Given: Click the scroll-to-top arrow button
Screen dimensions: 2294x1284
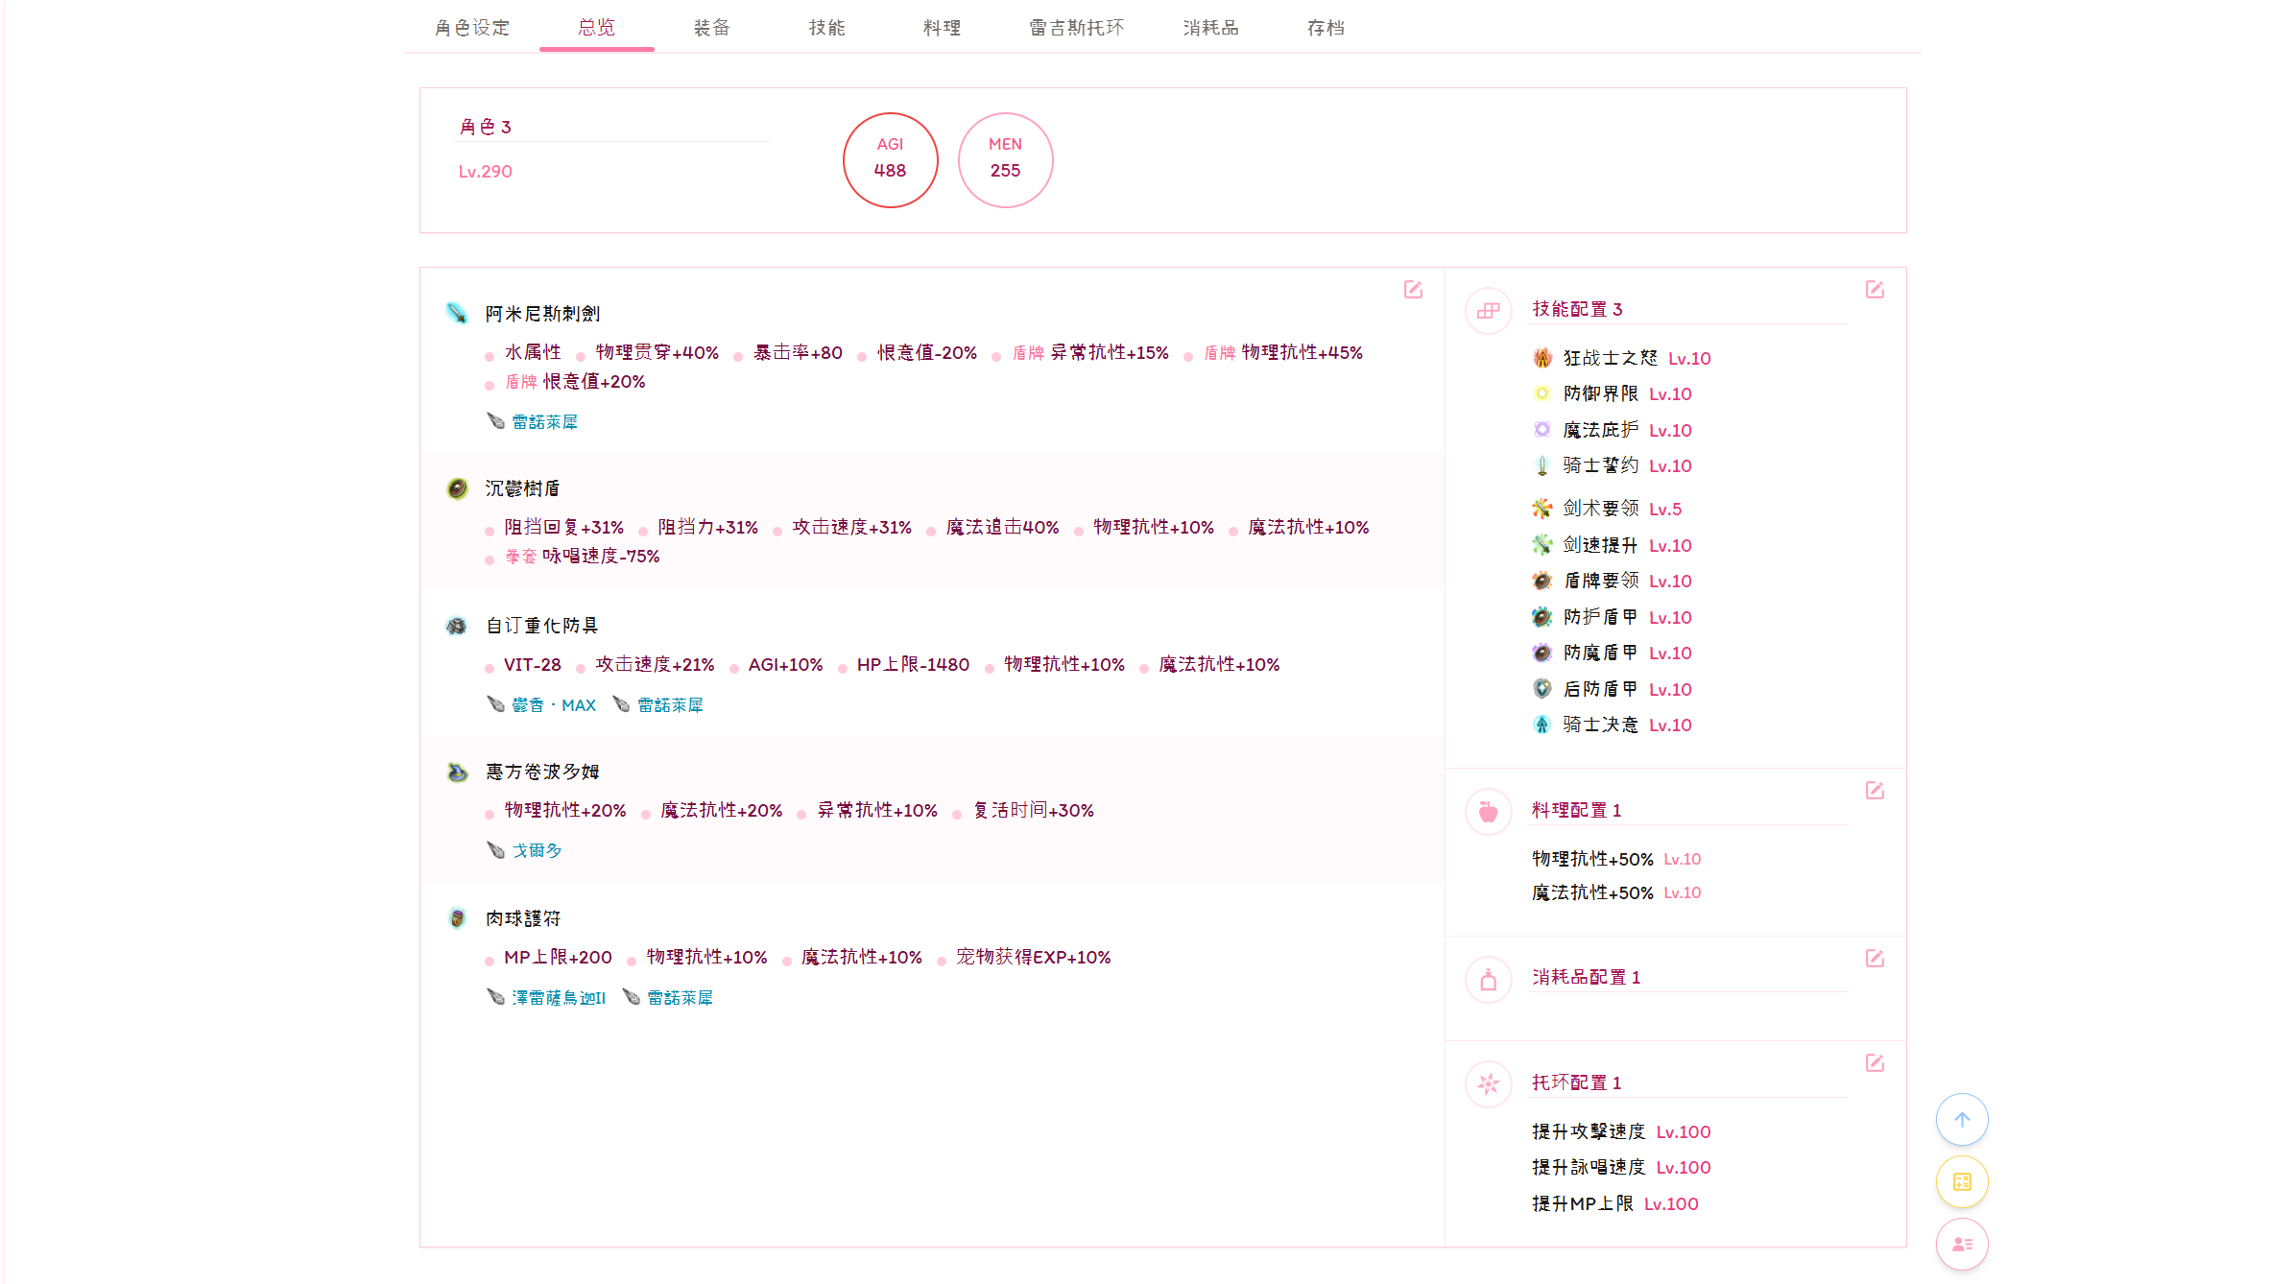Looking at the screenshot, I should pyautogui.click(x=1962, y=1120).
